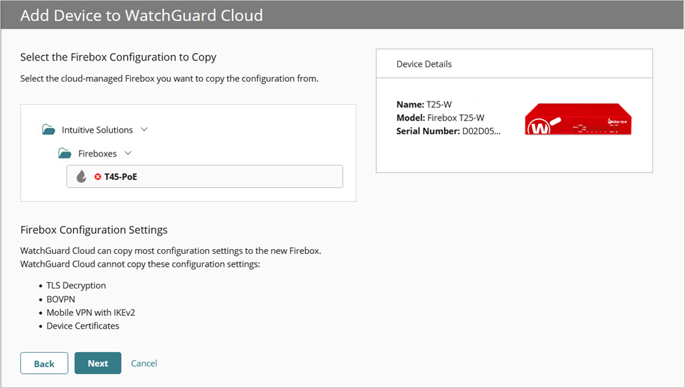Screen dimensions: 685x388
Task: Click the Model: Firebox T25-W text
Action: [440, 118]
